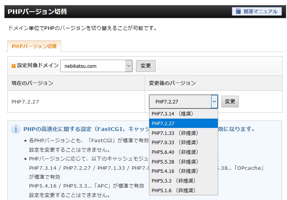Click the 現在のバージョン value PHP7.2.27
This screenshot has width=287, height=200.
[25, 102]
